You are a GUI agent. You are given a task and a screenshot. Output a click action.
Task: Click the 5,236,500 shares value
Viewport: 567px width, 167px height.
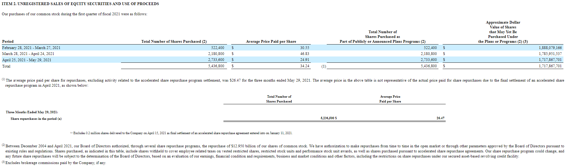coord(327,118)
